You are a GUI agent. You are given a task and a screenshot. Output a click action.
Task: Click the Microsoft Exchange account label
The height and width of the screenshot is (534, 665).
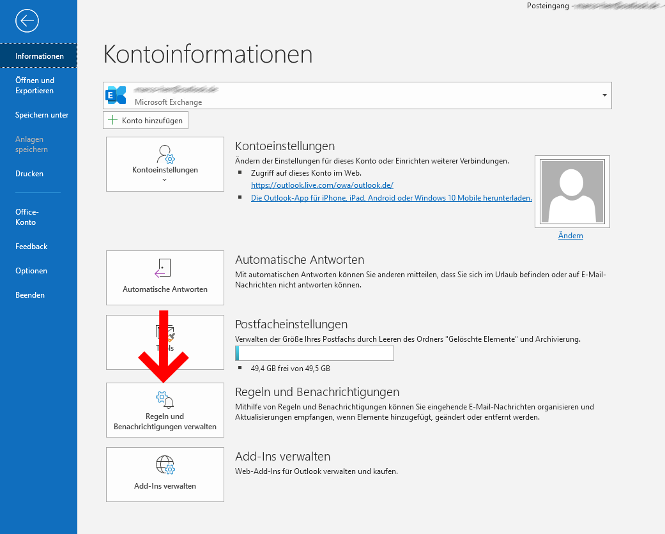pyautogui.click(x=169, y=102)
